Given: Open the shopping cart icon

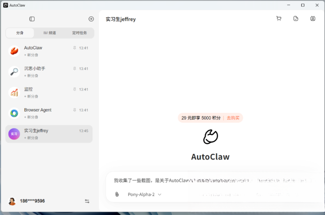Looking at the screenshot, I should 279,19.
